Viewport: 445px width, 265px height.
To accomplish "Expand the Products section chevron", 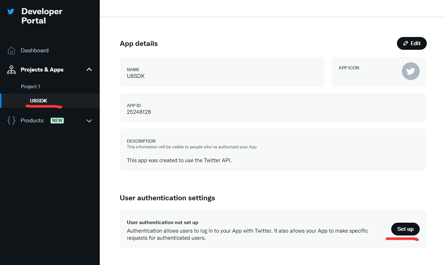I will click(89, 121).
